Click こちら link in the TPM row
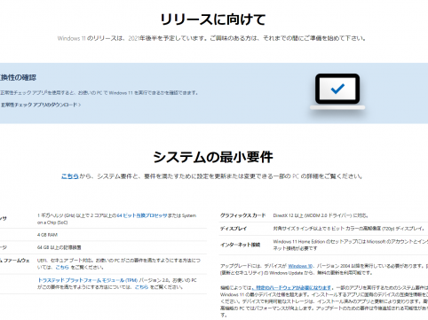This screenshot has width=428, height=320. tap(141, 287)
